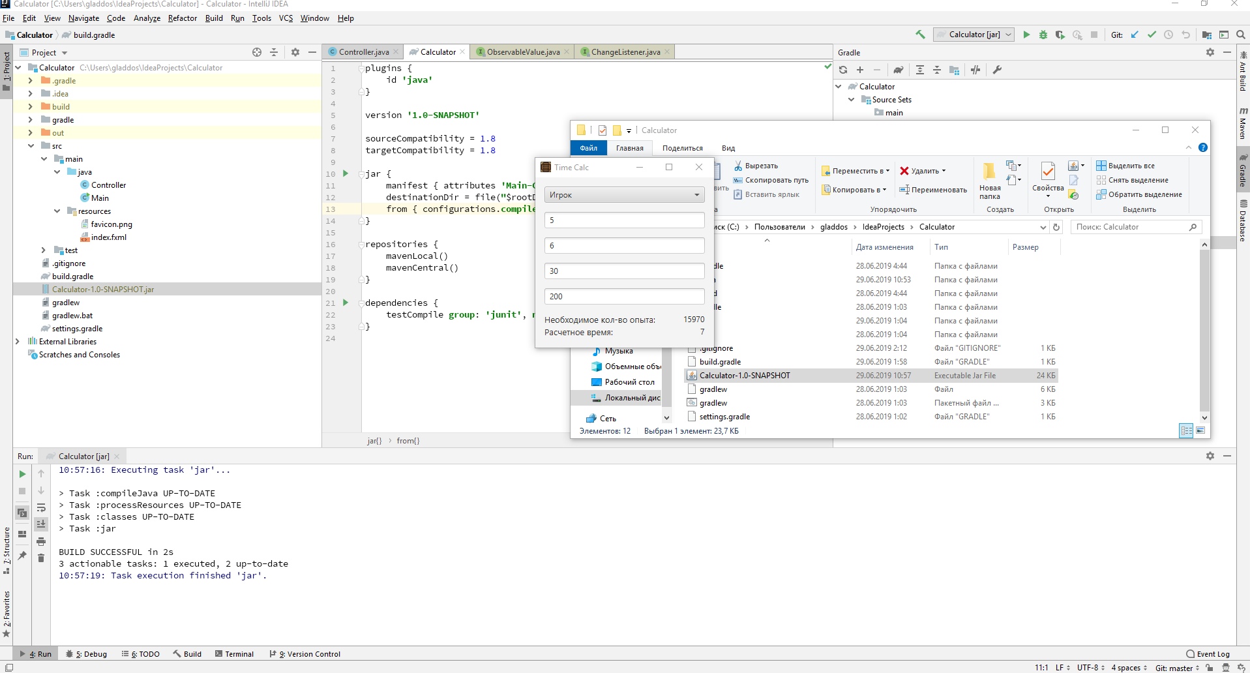Viewport: 1250px width, 673px height.
Task: Open Gradle settings wrench icon
Action: point(997,70)
